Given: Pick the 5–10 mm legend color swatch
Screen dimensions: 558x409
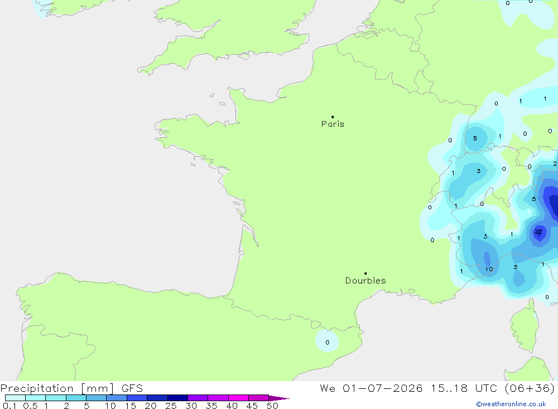Looking at the screenshot, I should click(x=96, y=398).
